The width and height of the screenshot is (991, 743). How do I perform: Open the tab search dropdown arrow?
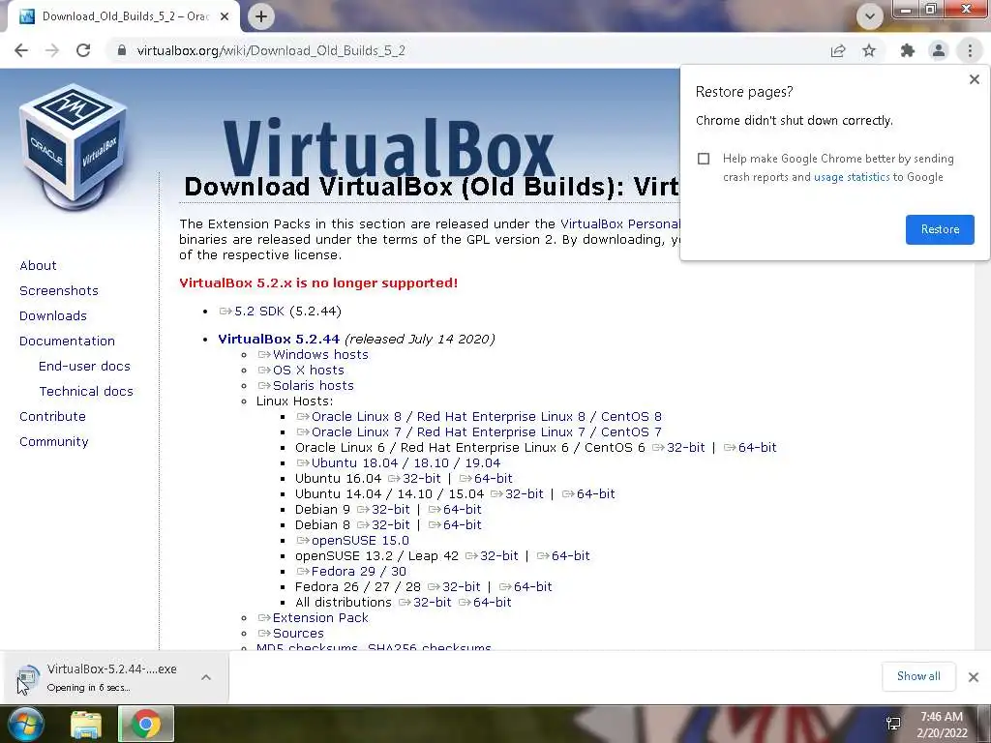point(870,16)
